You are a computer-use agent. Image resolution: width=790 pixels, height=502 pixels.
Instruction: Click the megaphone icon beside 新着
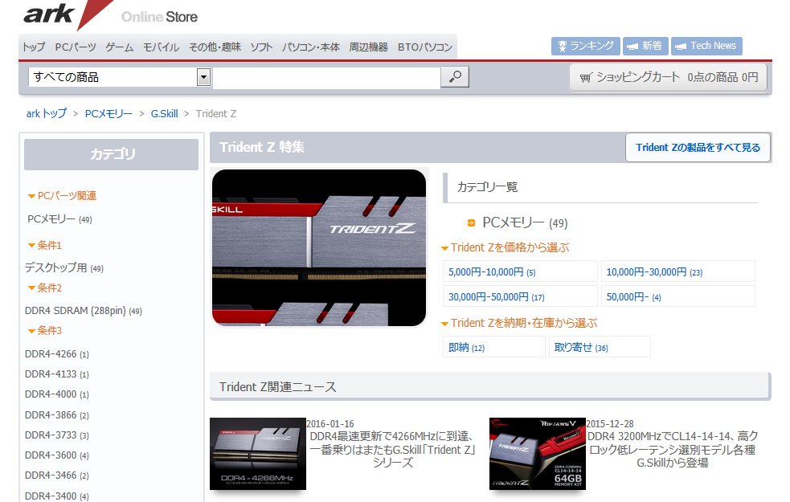click(x=632, y=47)
